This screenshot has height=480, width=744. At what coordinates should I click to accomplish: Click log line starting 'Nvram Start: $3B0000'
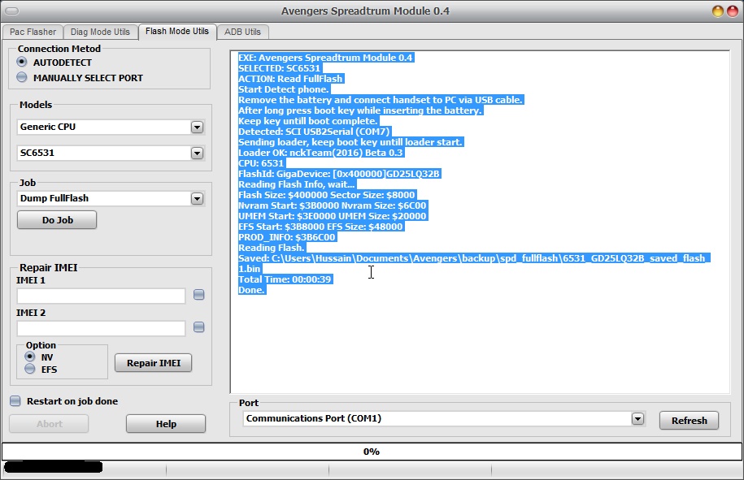click(x=333, y=205)
